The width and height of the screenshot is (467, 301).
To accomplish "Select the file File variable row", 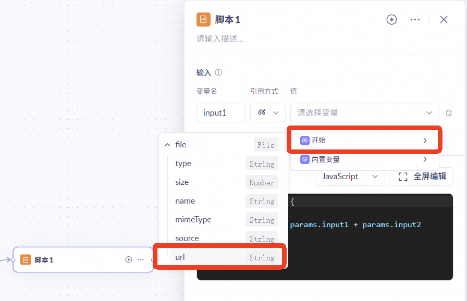I will (221, 145).
